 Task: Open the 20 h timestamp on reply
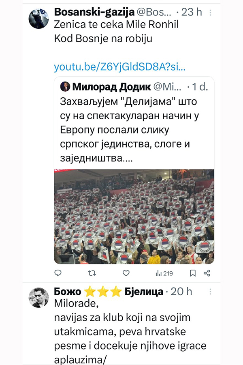click(x=181, y=292)
